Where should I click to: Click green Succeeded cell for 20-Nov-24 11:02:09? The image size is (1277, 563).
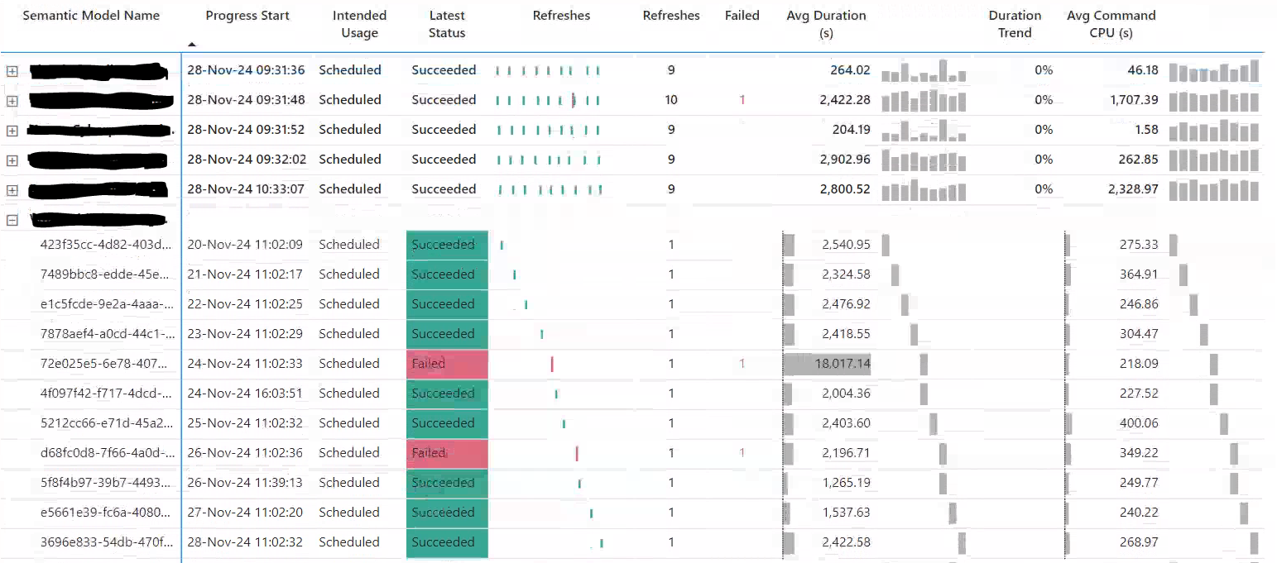(x=447, y=245)
